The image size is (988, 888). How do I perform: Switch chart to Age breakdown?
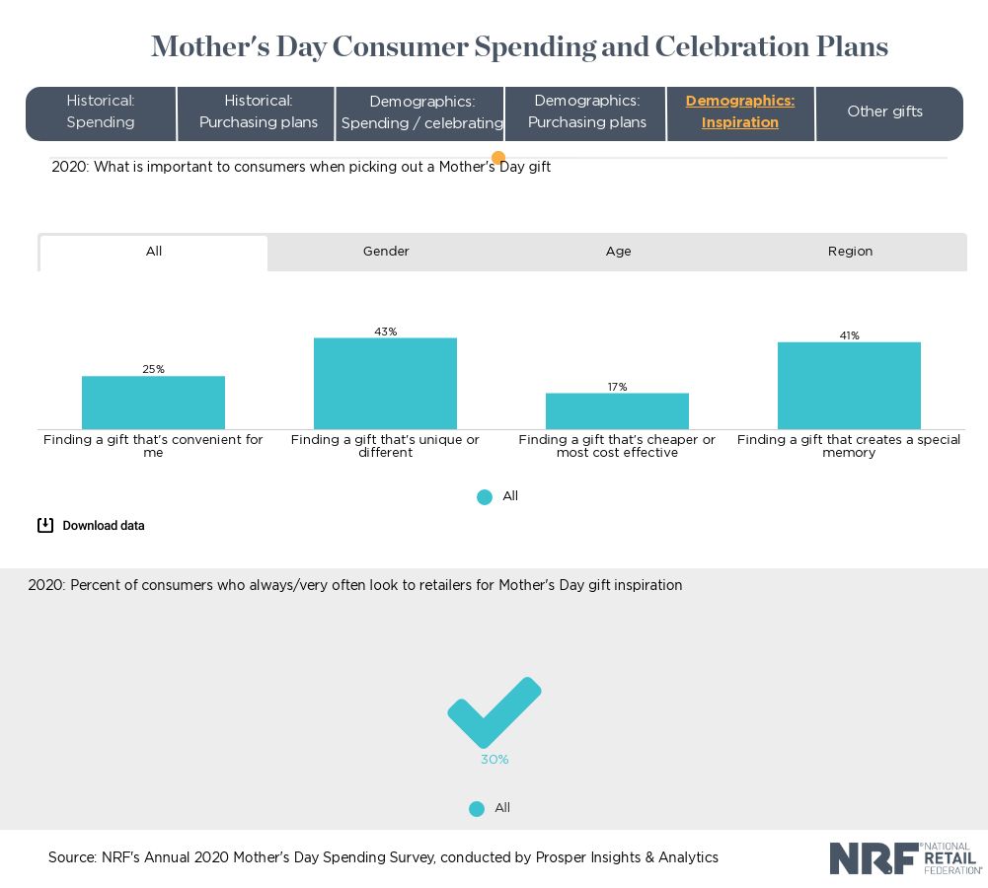(x=618, y=252)
